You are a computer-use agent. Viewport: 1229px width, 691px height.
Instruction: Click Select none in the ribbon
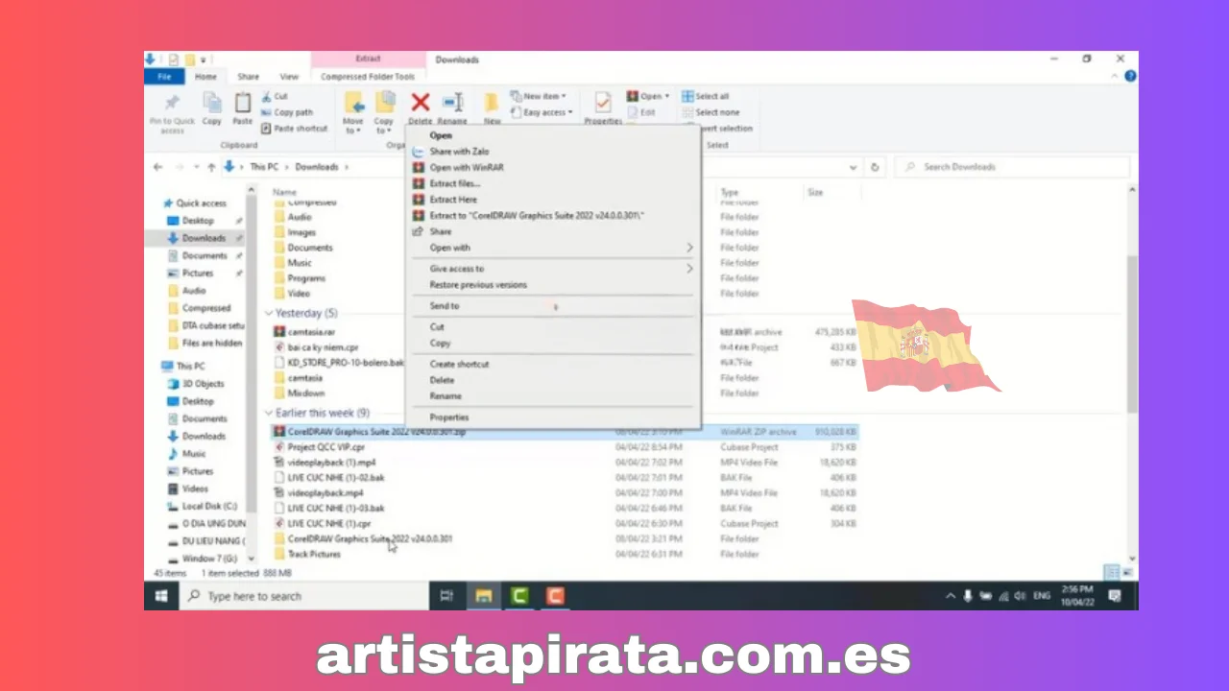tap(710, 112)
